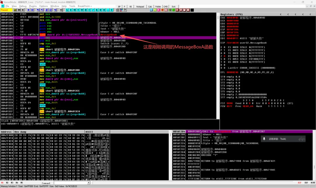This screenshot has height=188, width=316.
Task: Open help with question mark icon
Action: 125,10
